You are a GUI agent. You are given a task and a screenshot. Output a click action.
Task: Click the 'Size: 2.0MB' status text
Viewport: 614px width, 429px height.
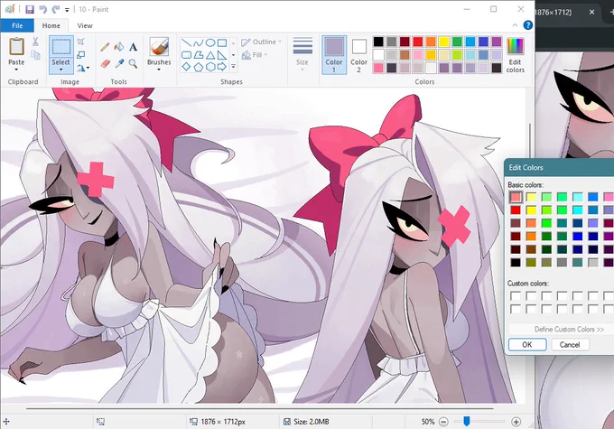click(311, 422)
